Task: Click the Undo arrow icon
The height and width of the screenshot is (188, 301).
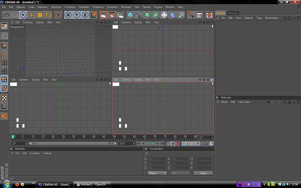Action: pyautogui.click(x=6, y=15)
